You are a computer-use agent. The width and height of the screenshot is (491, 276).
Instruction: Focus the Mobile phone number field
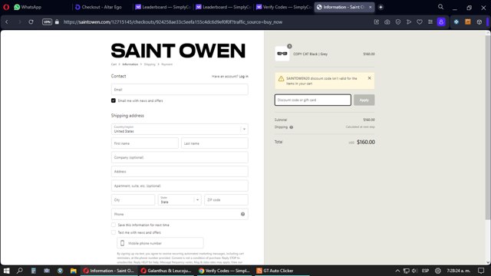click(x=160, y=243)
